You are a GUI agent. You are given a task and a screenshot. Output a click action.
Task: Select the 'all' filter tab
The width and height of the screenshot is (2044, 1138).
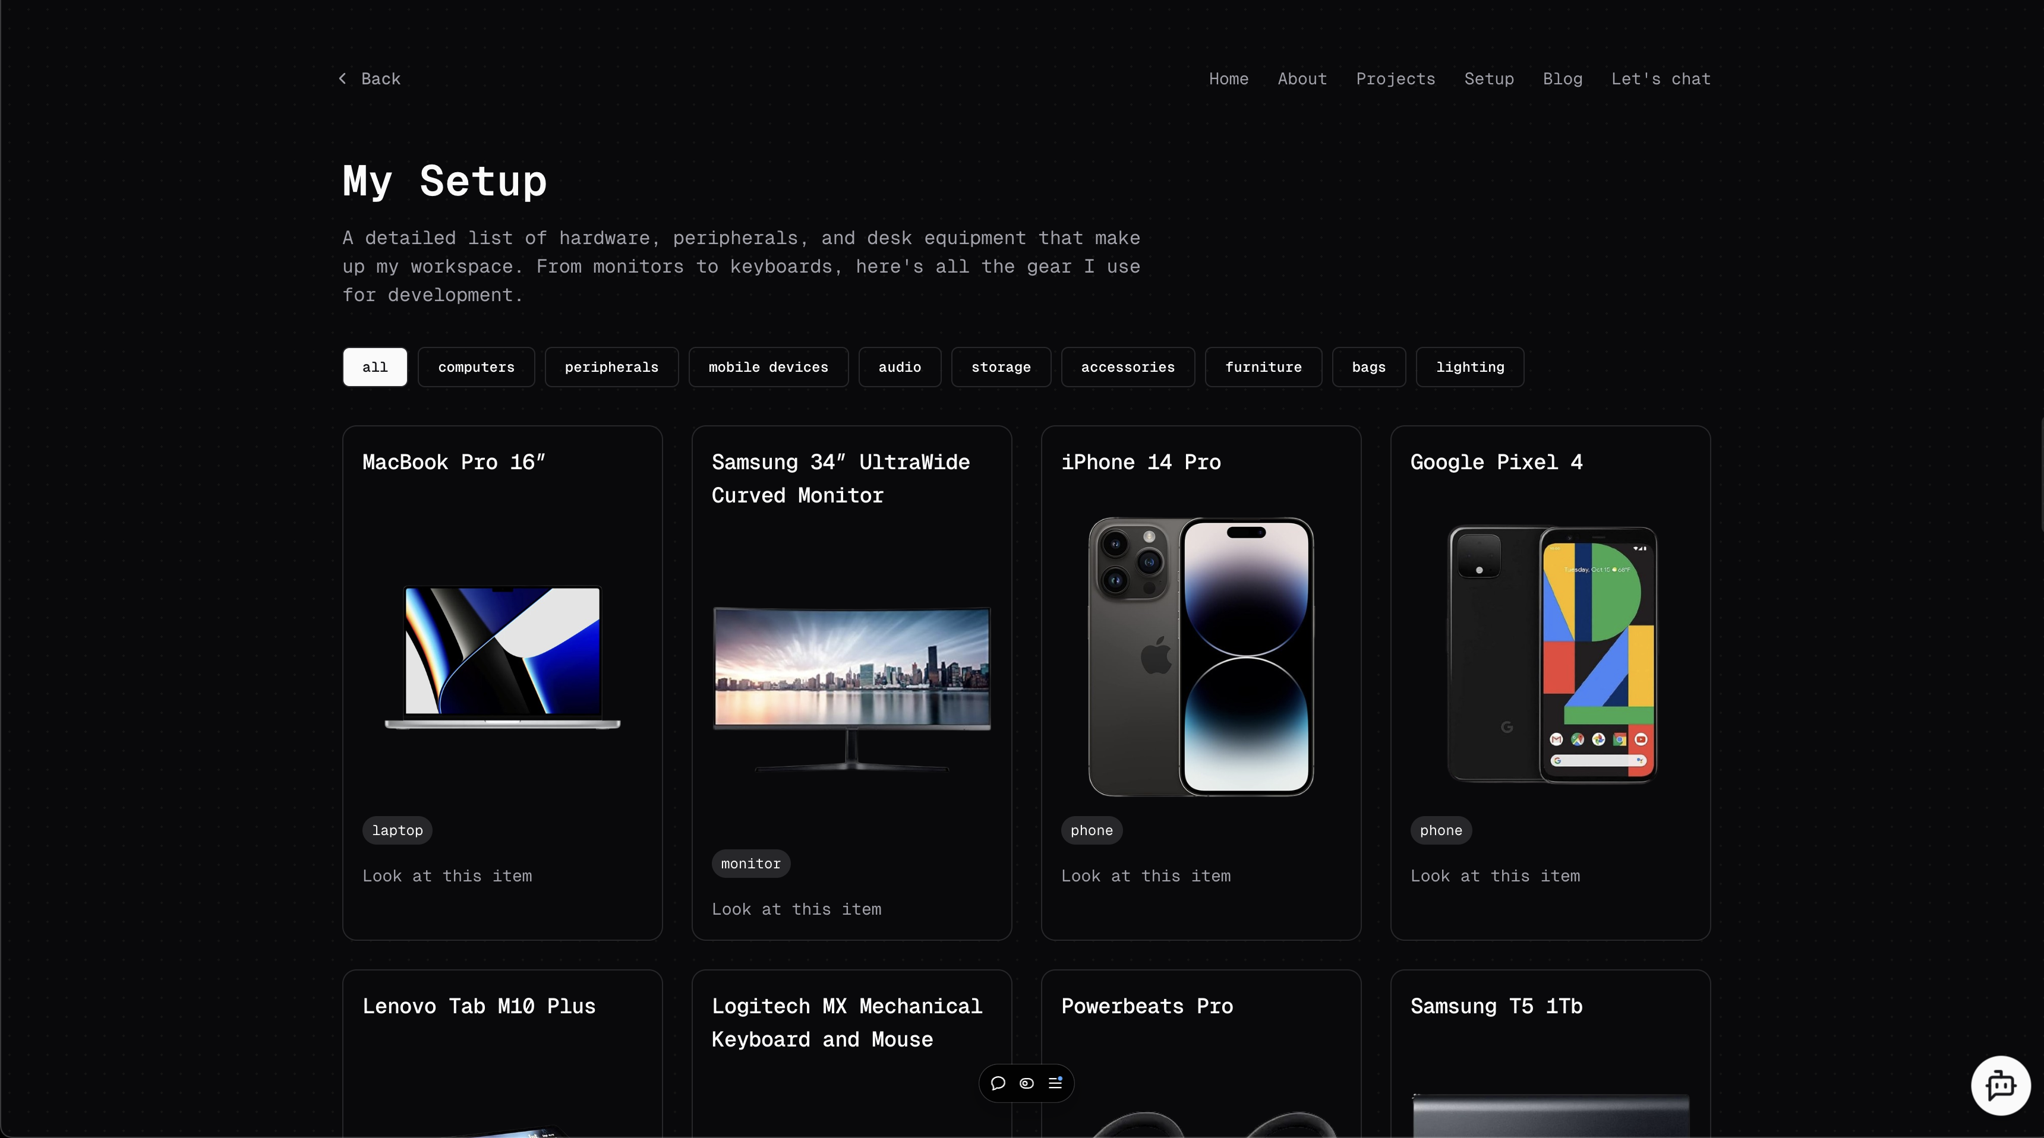tap(374, 366)
